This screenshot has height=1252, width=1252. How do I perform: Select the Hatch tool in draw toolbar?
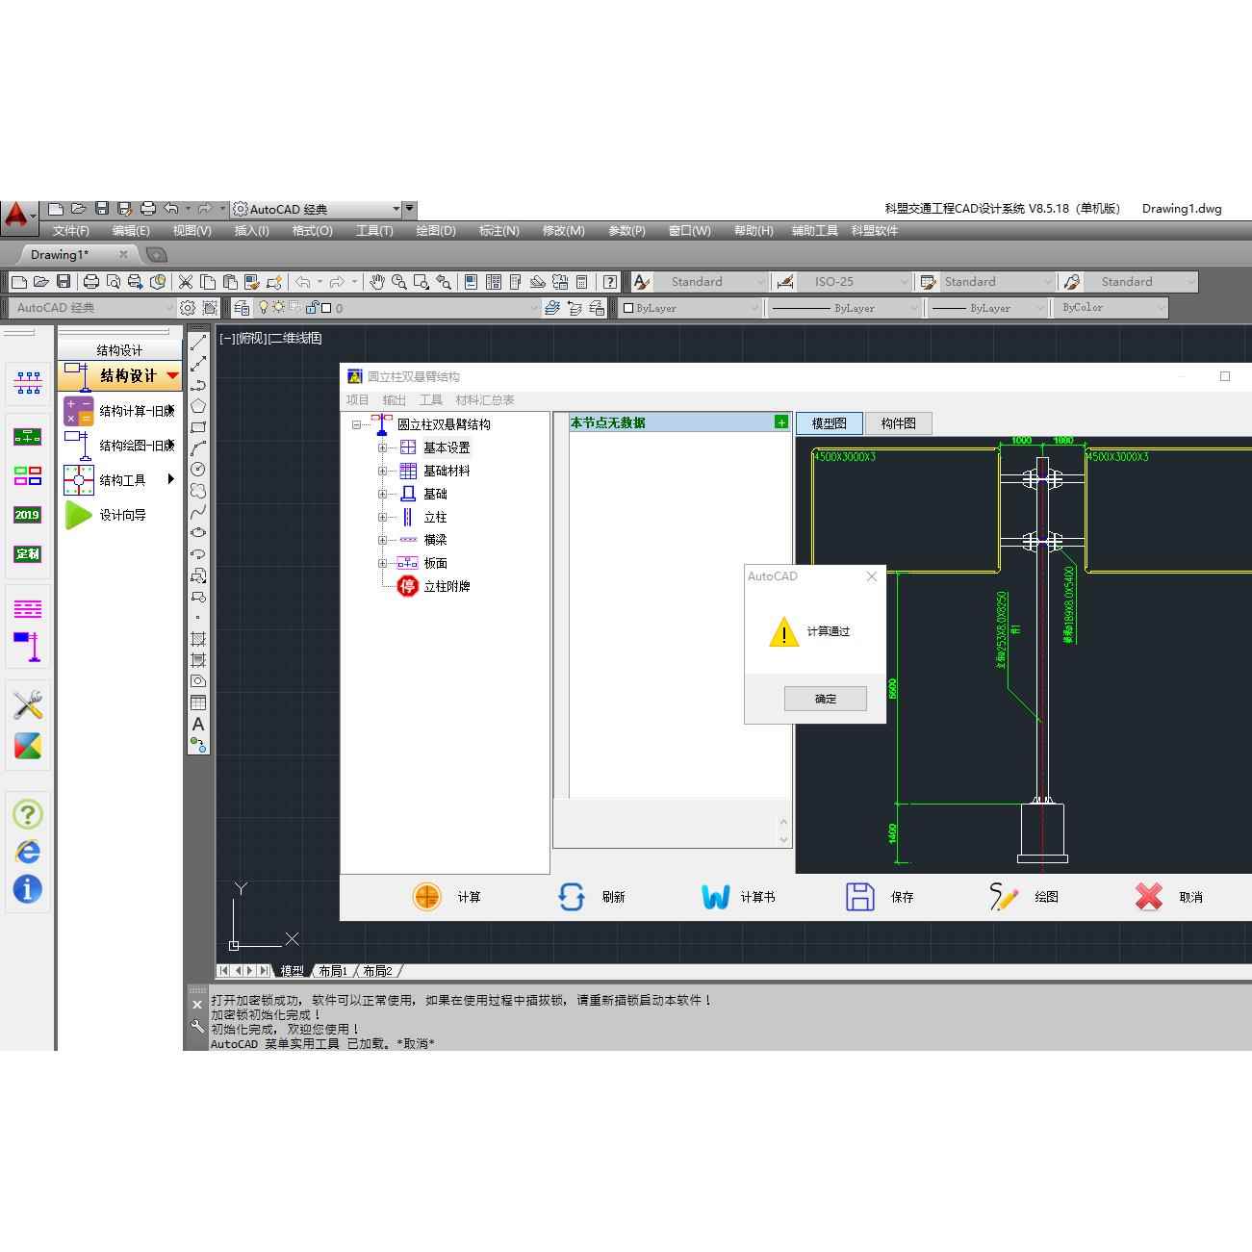point(198,639)
